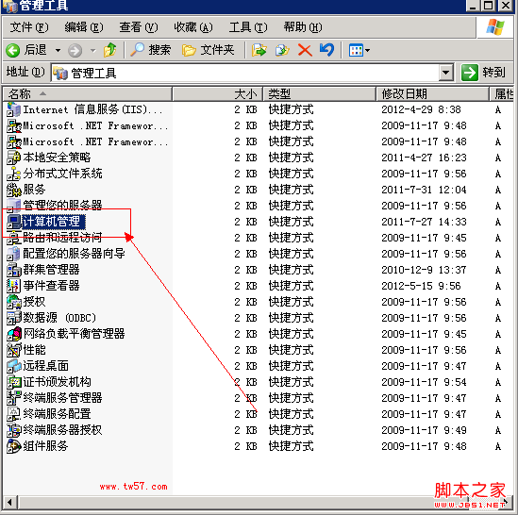Select the 服务 gears icon
Image resolution: width=518 pixels, height=515 pixels.
13,190
